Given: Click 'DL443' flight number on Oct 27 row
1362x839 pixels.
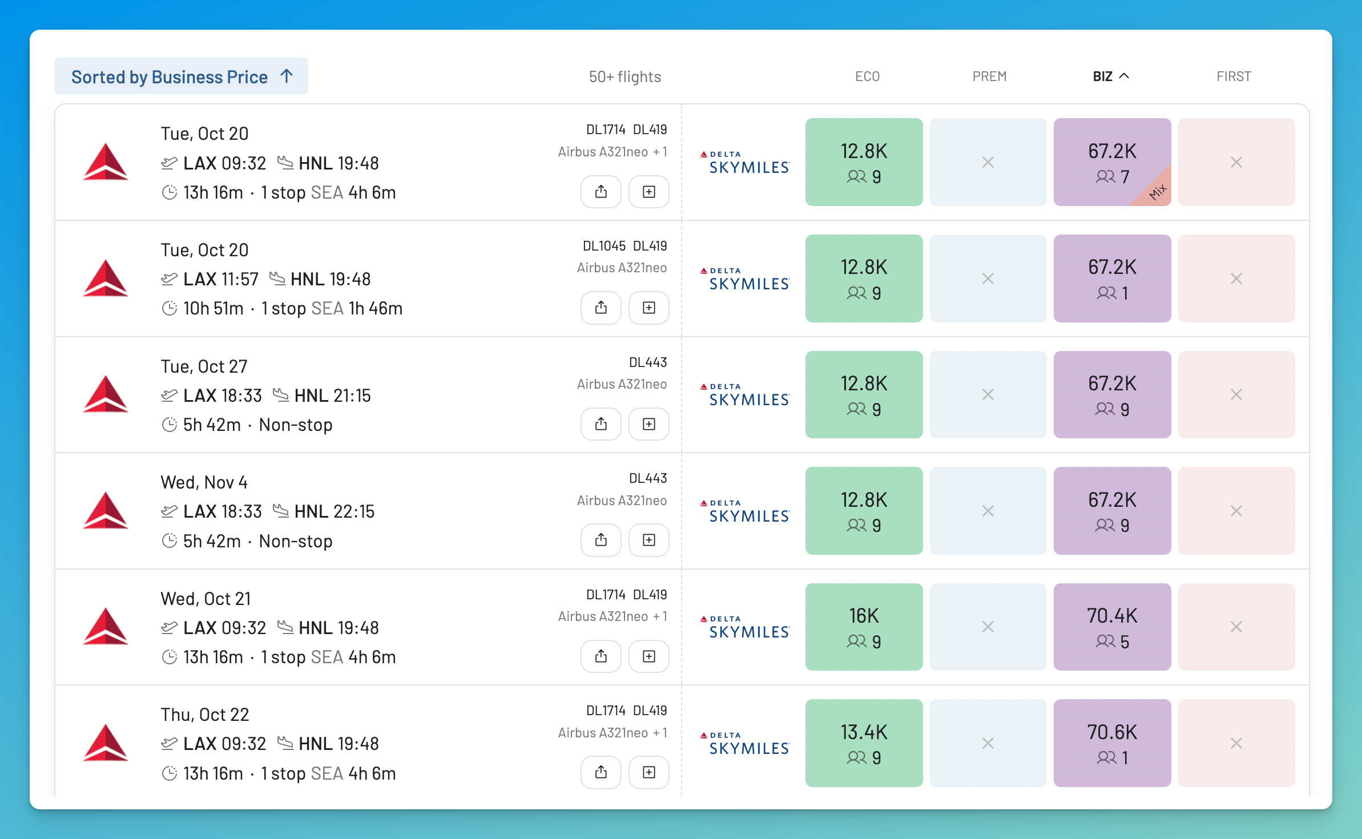Looking at the screenshot, I should coord(648,362).
